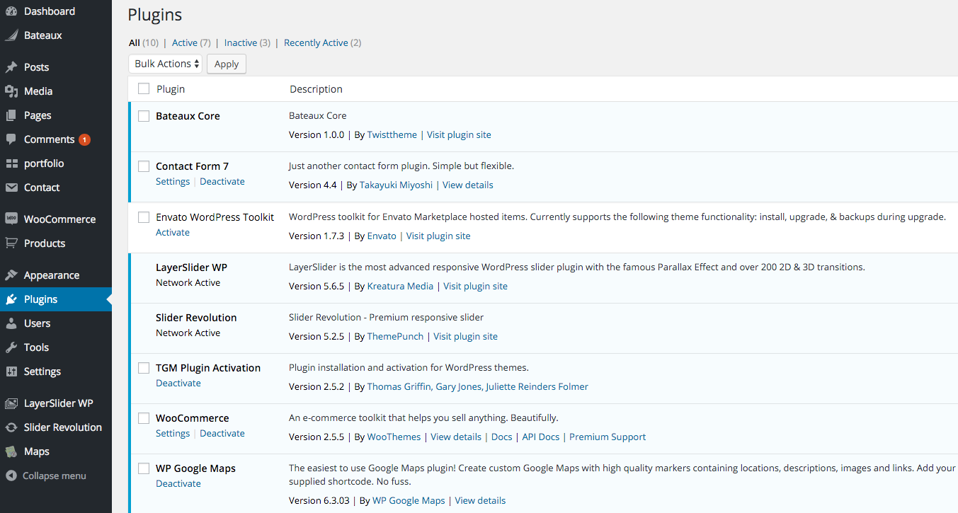958x513 pixels.
Task: Visit Envato WordPress Toolkit plugin site
Action: click(438, 236)
